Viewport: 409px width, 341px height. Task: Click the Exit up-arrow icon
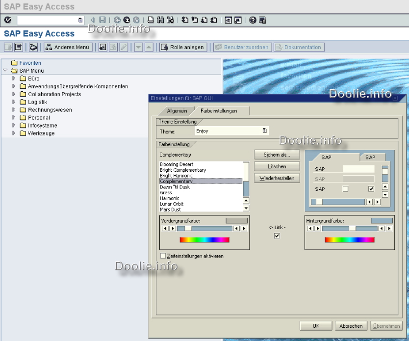[x=127, y=20]
